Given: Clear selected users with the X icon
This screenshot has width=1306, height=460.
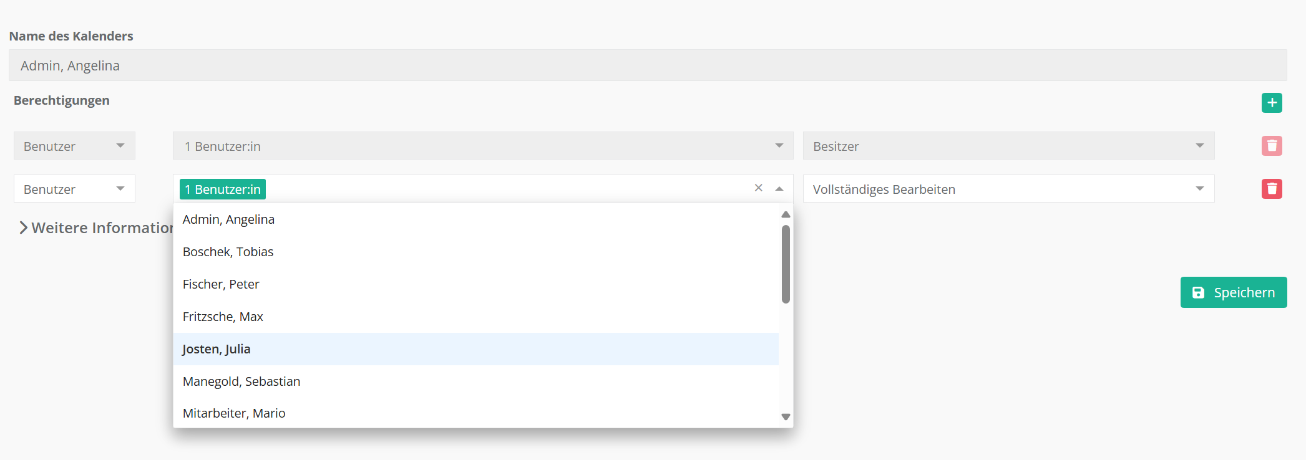Looking at the screenshot, I should click(x=758, y=188).
